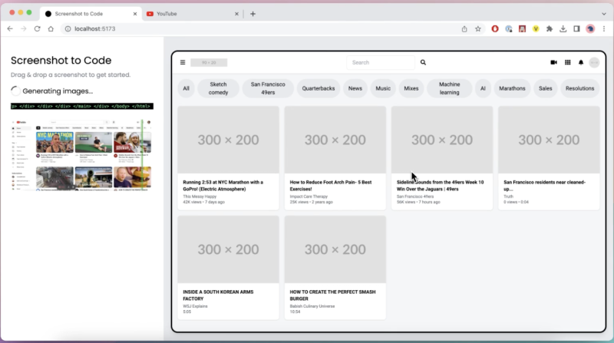Click the notifications bell icon
The height and width of the screenshot is (343, 614).
[x=581, y=62]
